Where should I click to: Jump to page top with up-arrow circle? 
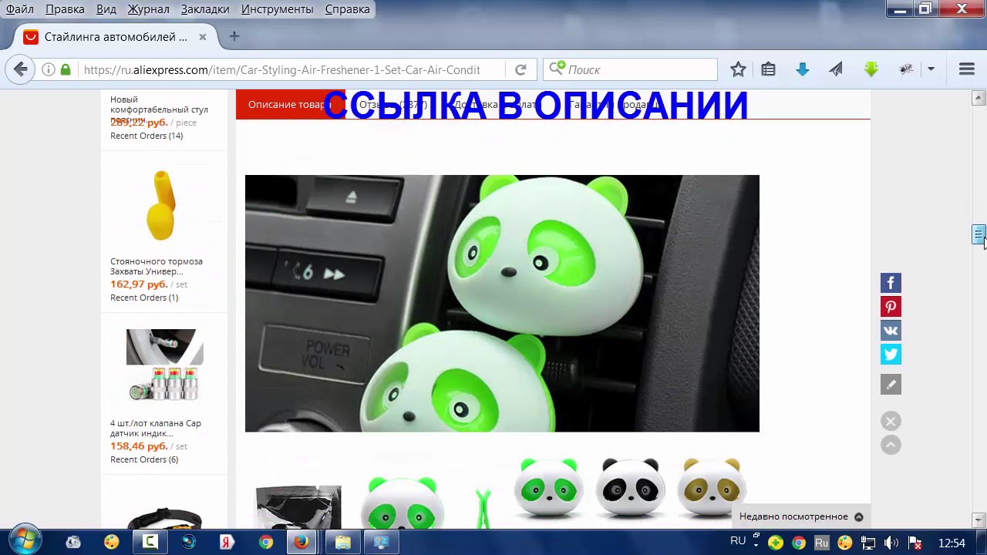[891, 445]
